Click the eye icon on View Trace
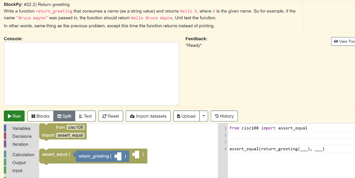This screenshot has height=178, width=355. click(336, 41)
